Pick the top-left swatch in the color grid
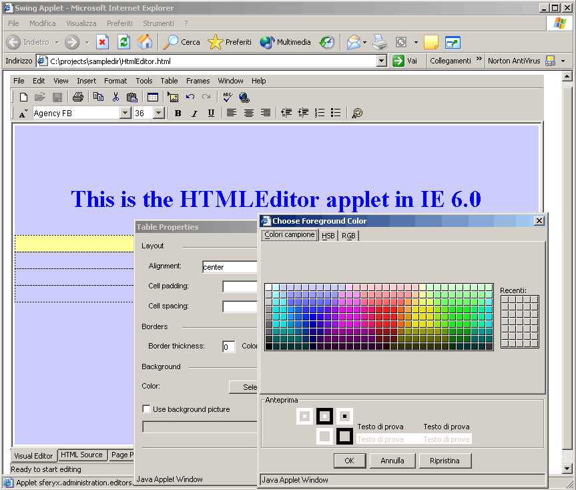 coord(268,287)
